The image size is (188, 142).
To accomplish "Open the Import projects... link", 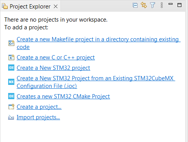I will point(38,117).
